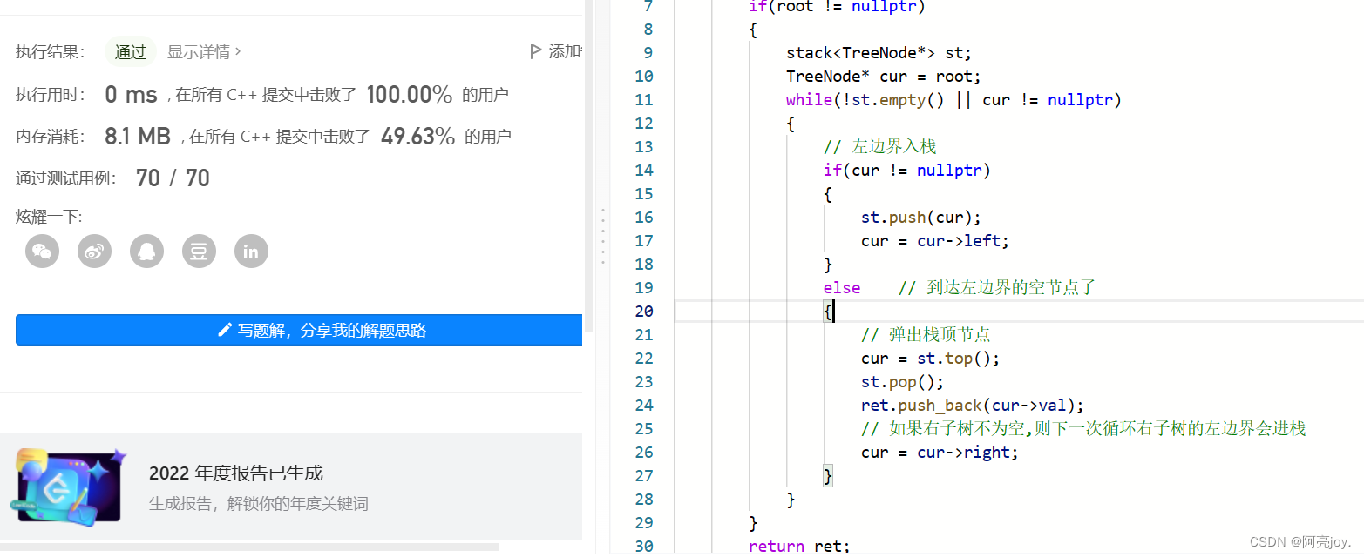Click the '70 / 70' test cases value
The height and width of the screenshot is (557, 1364).
(173, 178)
